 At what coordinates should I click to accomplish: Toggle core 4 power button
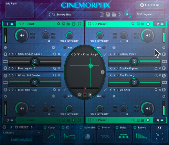(x=164, y=96)
